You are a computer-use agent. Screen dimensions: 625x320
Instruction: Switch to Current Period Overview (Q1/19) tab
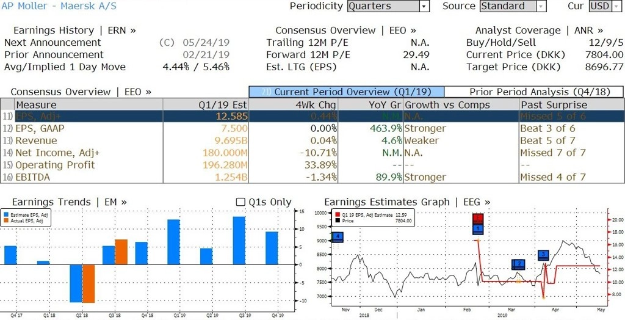point(346,92)
